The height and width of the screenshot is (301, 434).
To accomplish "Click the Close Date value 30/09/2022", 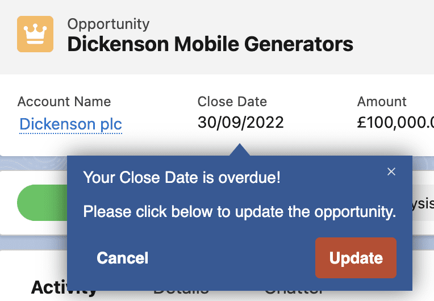I will pyautogui.click(x=240, y=122).
